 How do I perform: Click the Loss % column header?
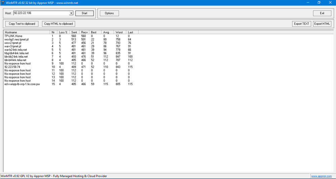64,32
